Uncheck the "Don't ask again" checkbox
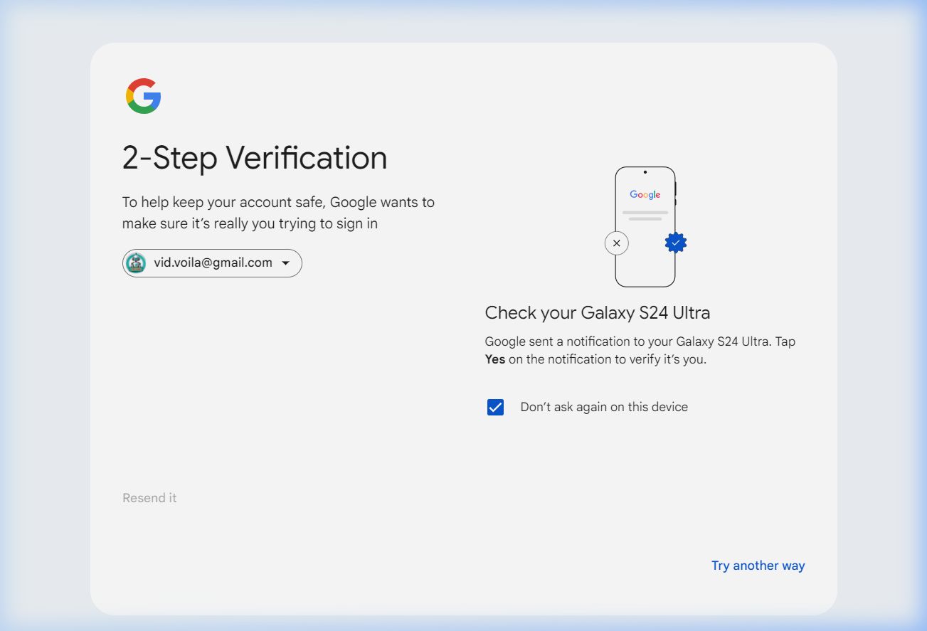This screenshot has width=927, height=631. click(495, 407)
